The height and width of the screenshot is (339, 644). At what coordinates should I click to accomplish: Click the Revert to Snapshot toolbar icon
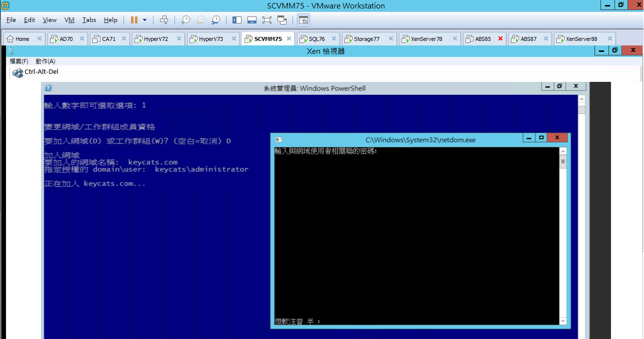(x=200, y=20)
